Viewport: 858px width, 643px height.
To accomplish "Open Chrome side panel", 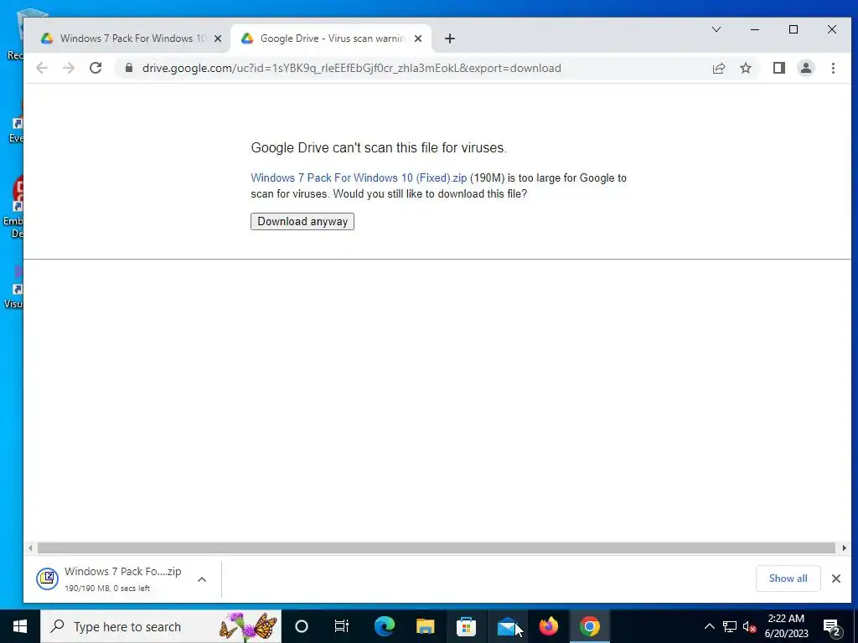I will (778, 68).
